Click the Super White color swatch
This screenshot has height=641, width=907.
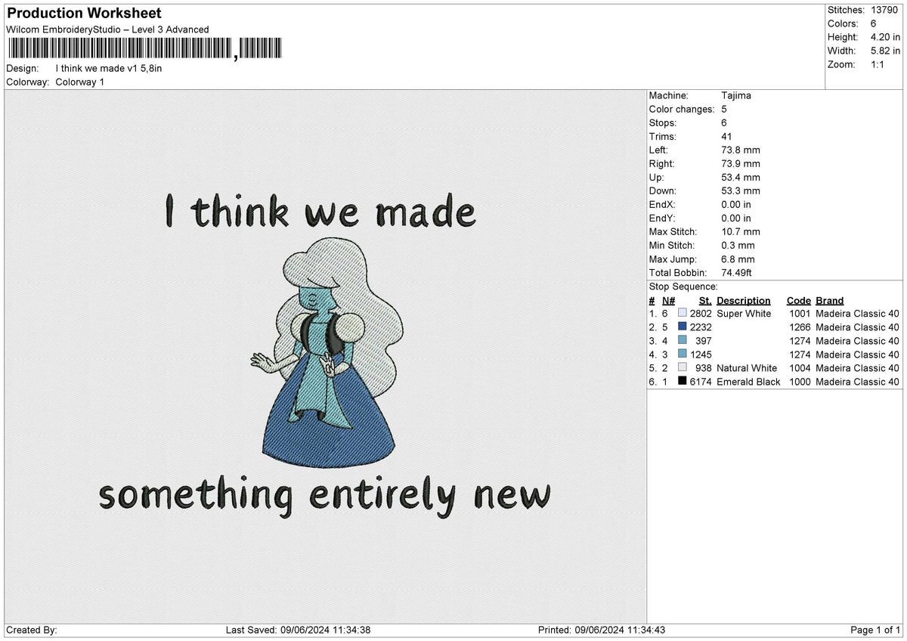click(x=683, y=313)
